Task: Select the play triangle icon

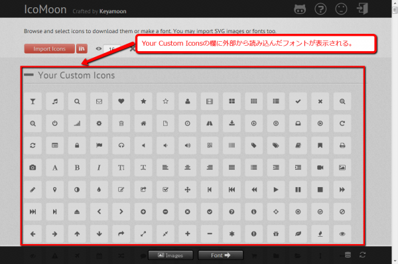Action: point(276,190)
